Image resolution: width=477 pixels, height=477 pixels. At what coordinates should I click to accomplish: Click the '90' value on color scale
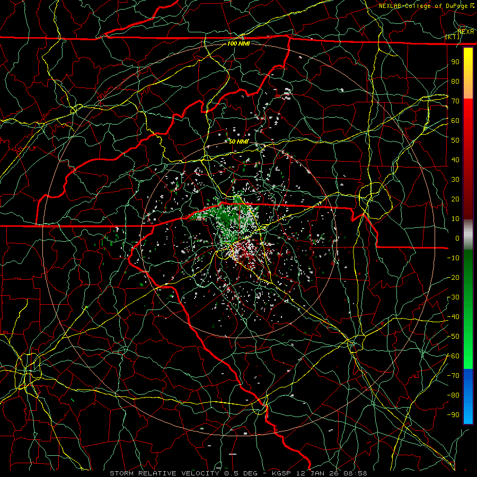coord(455,62)
